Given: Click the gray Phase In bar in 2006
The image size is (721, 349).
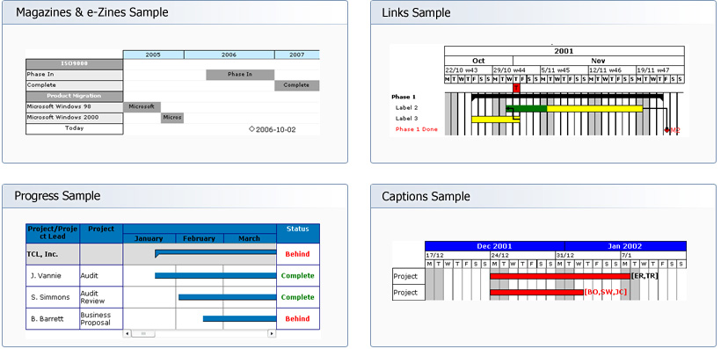Looking at the screenshot, I should [240, 75].
